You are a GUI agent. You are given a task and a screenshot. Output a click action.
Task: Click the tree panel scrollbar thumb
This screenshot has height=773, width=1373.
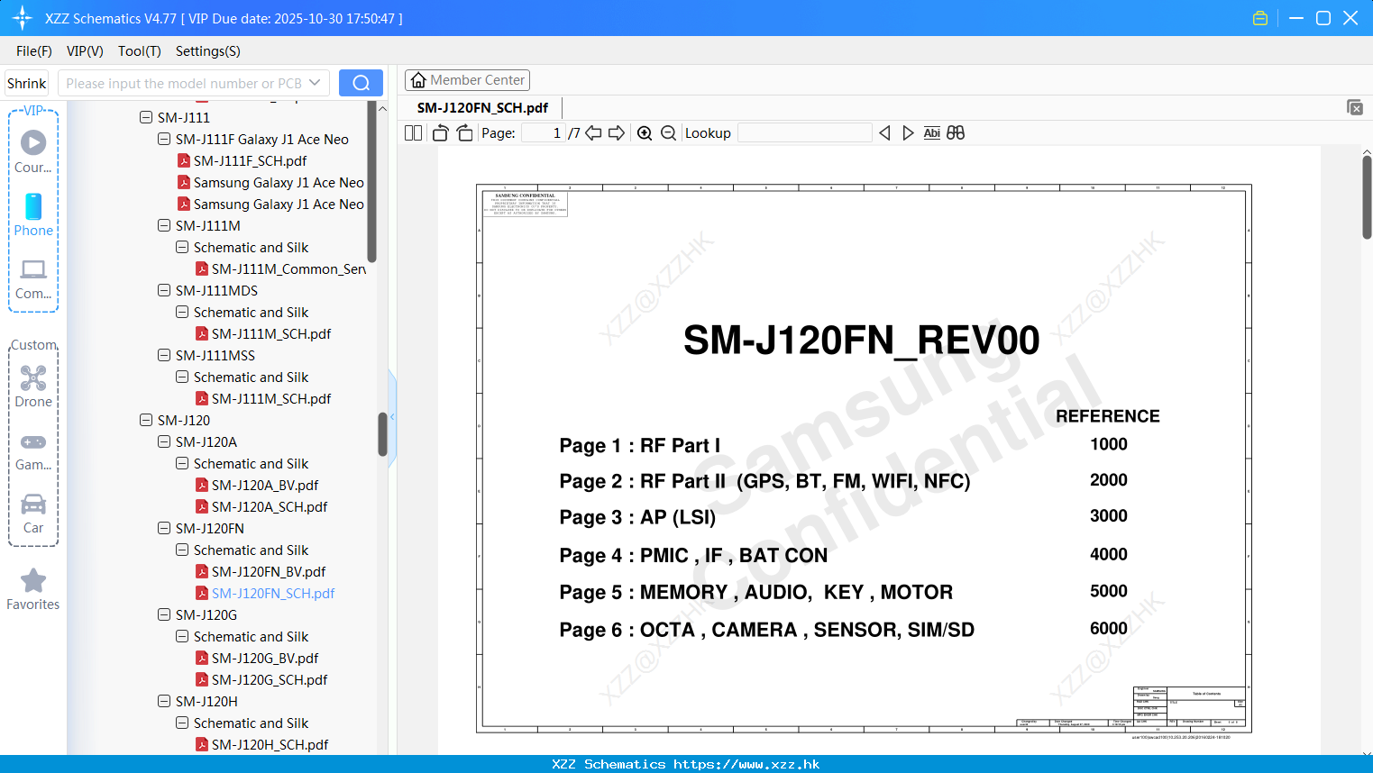coord(382,434)
